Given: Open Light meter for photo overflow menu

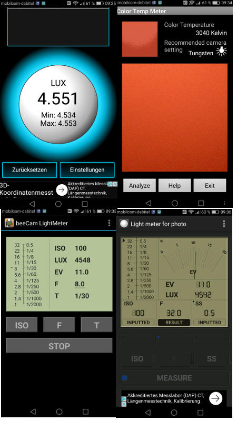Looking at the screenshot, I should point(224,224).
